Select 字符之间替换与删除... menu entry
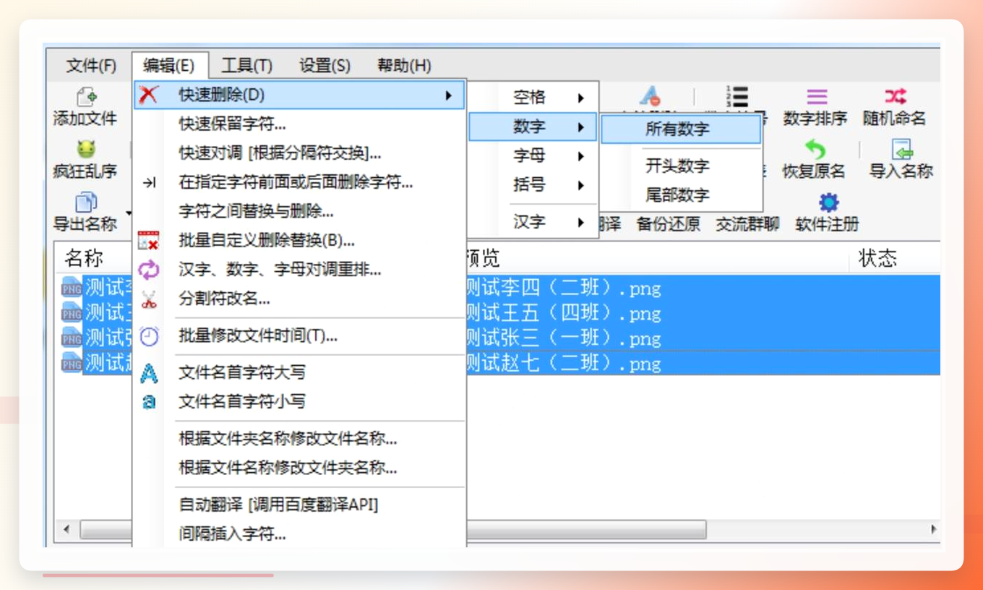 pos(300,212)
